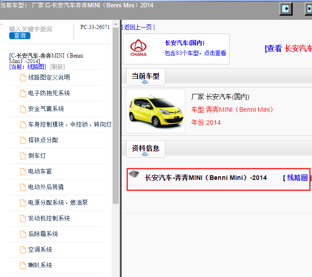312x277 pixels.
Task: Click 返回上一页 link
Action: click(x=139, y=27)
